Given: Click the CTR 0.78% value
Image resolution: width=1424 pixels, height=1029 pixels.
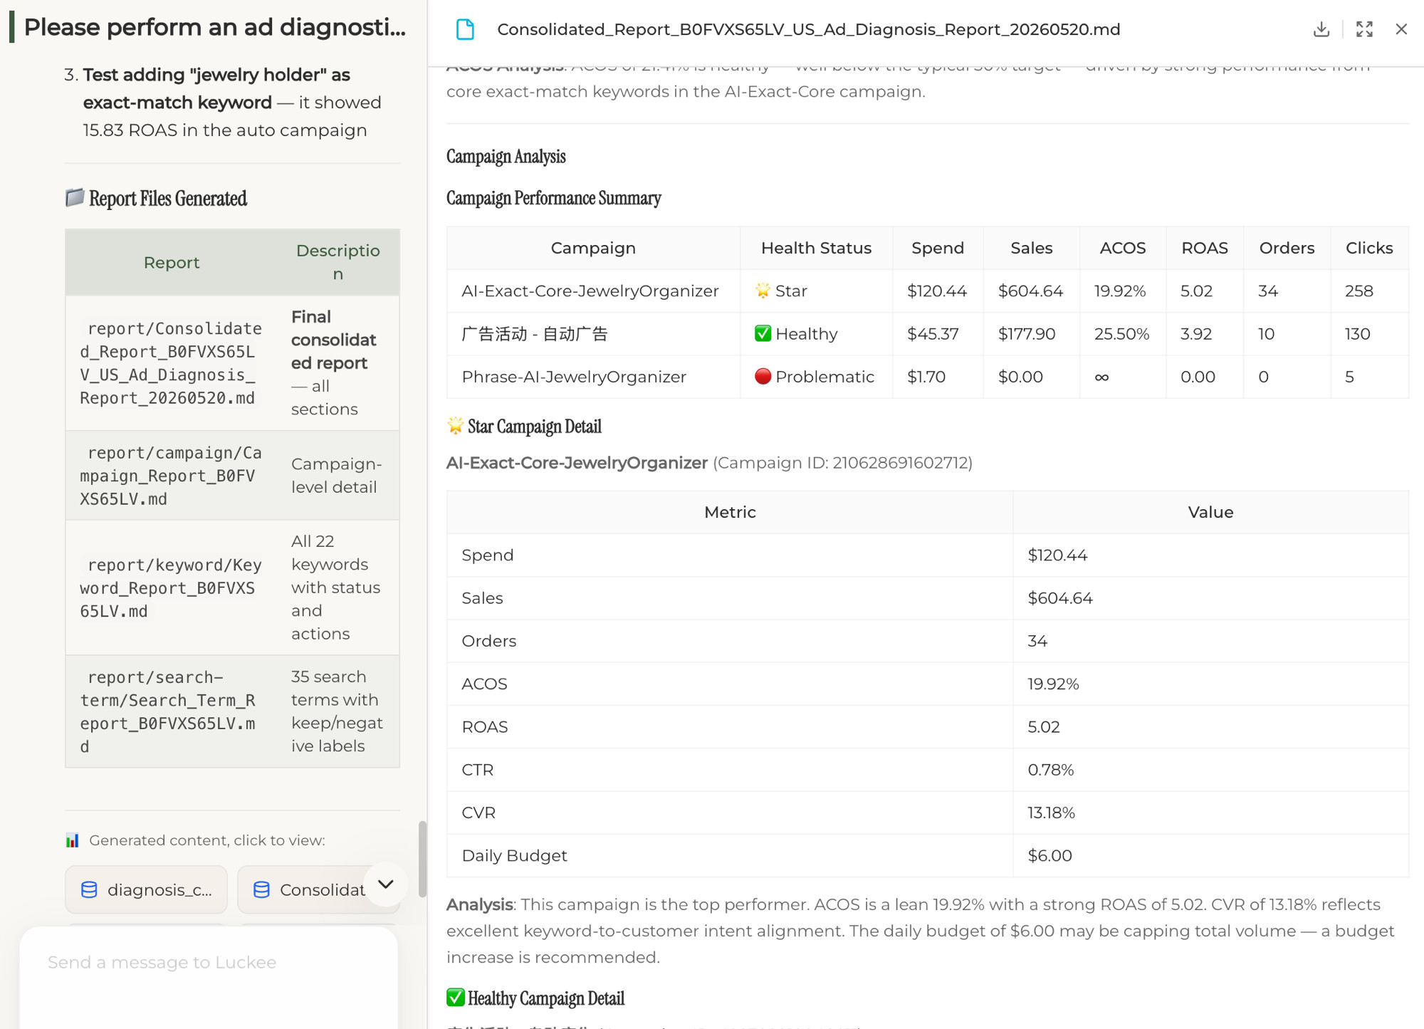Looking at the screenshot, I should (x=1050, y=770).
